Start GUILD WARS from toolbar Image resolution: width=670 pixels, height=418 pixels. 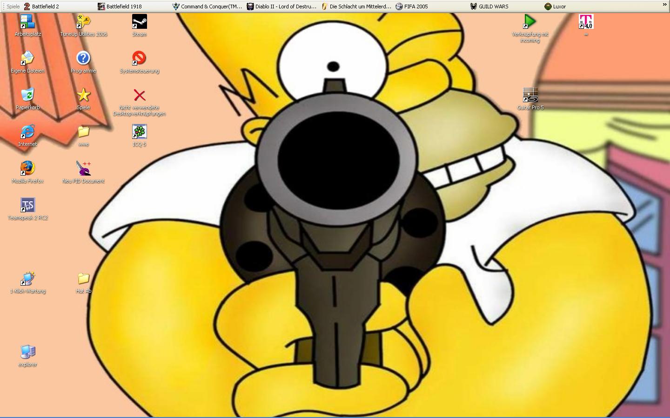pos(489,7)
